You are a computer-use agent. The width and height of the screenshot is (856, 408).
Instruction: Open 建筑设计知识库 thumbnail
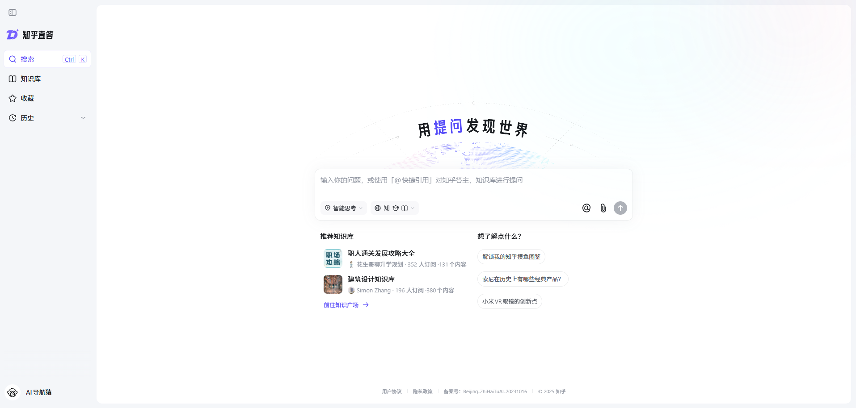[x=333, y=284]
